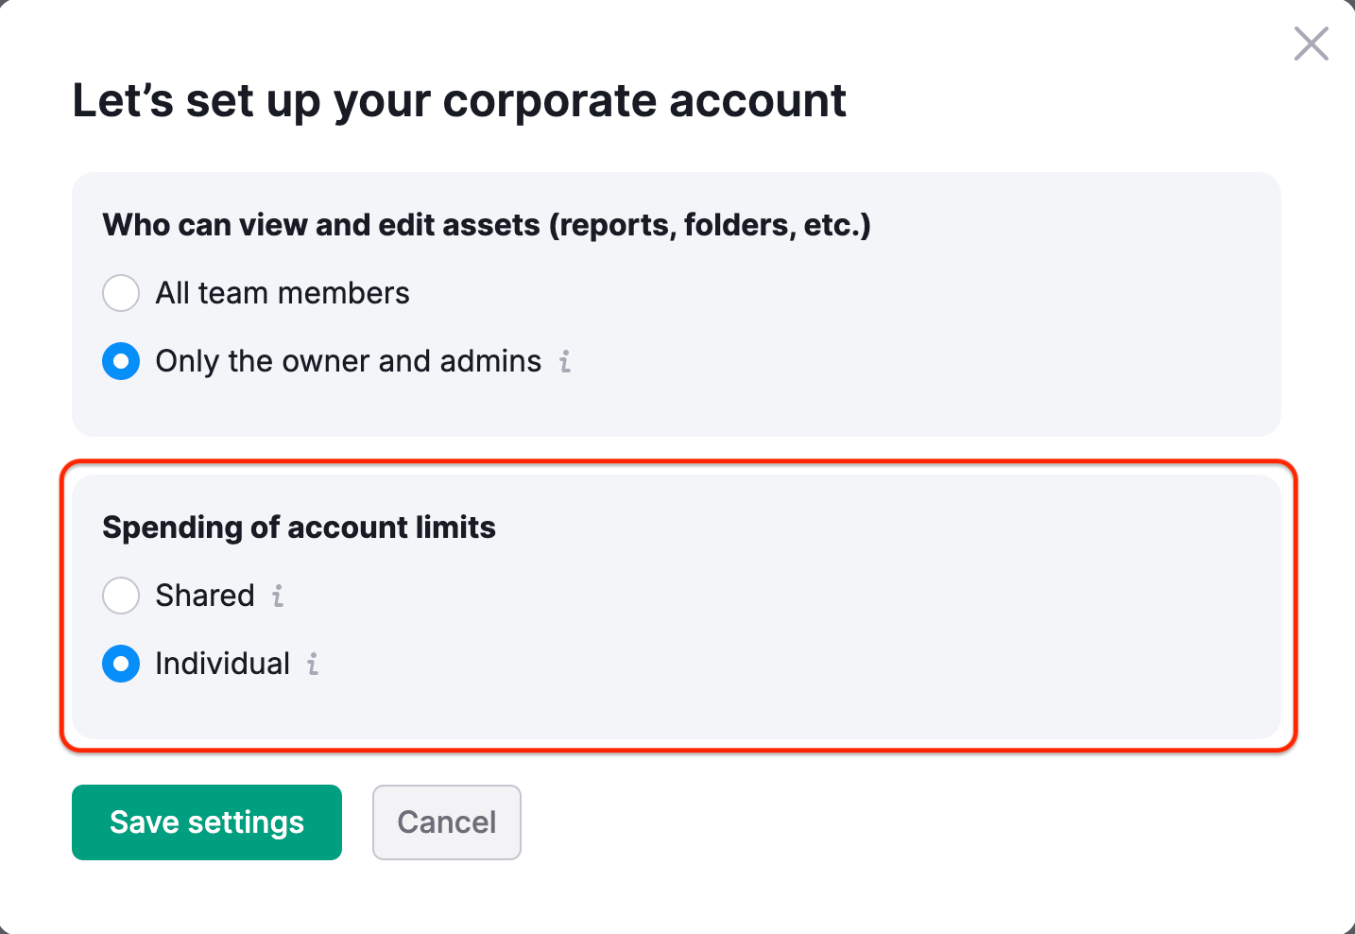Click the Only the owner and admins label
This screenshot has height=934, width=1355.
click(x=348, y=361)
